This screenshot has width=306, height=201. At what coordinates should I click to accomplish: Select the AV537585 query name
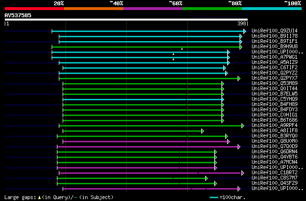coord(18,15)
